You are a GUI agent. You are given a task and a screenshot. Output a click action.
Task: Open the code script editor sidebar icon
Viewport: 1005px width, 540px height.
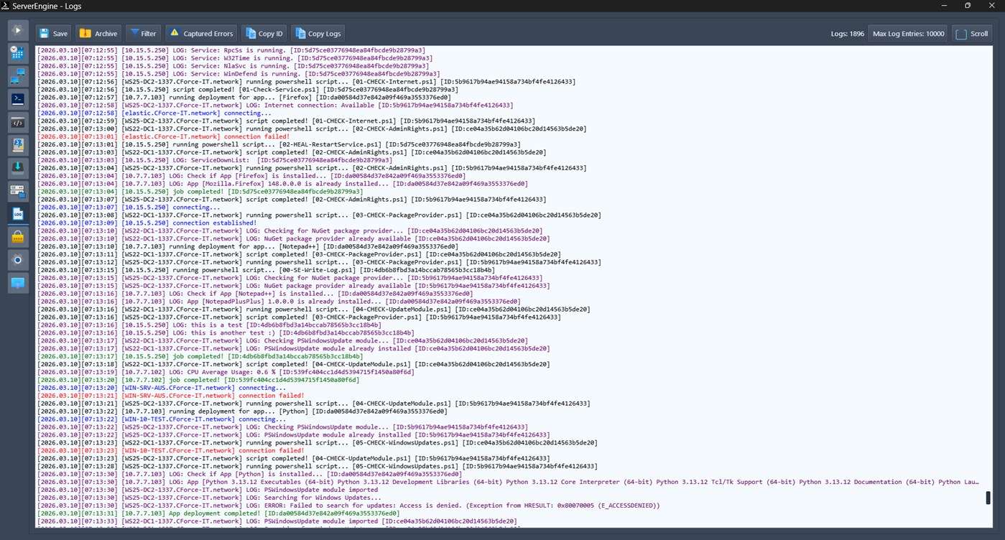click(18, 122)
